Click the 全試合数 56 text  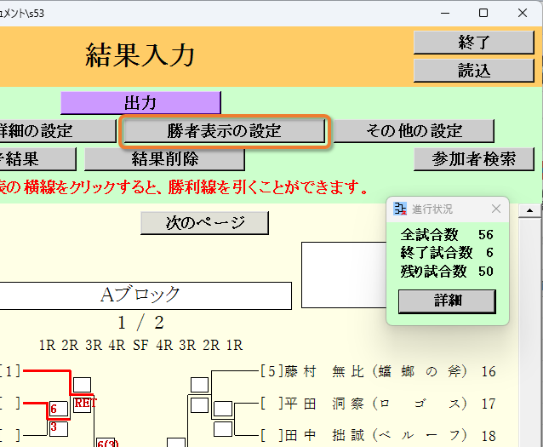[x=447, y=235]
